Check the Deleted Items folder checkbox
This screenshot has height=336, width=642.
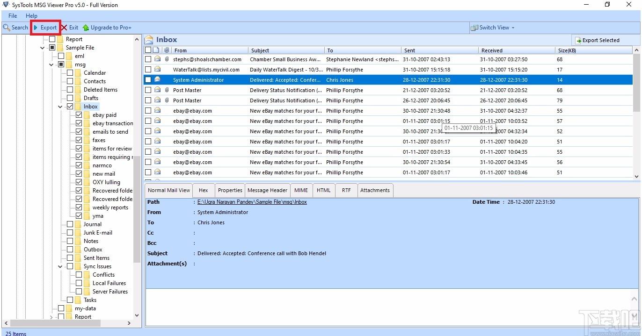[70, 90]
